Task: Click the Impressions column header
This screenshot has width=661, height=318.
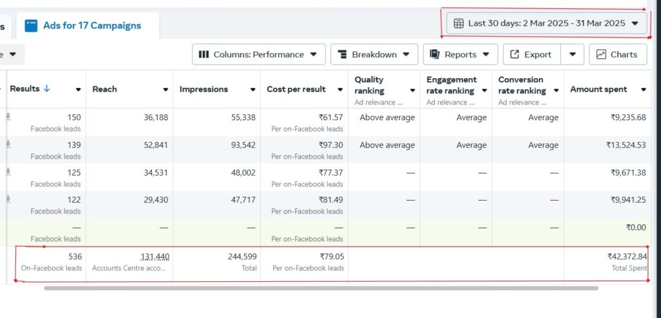Action: click(x=203, y=89)
